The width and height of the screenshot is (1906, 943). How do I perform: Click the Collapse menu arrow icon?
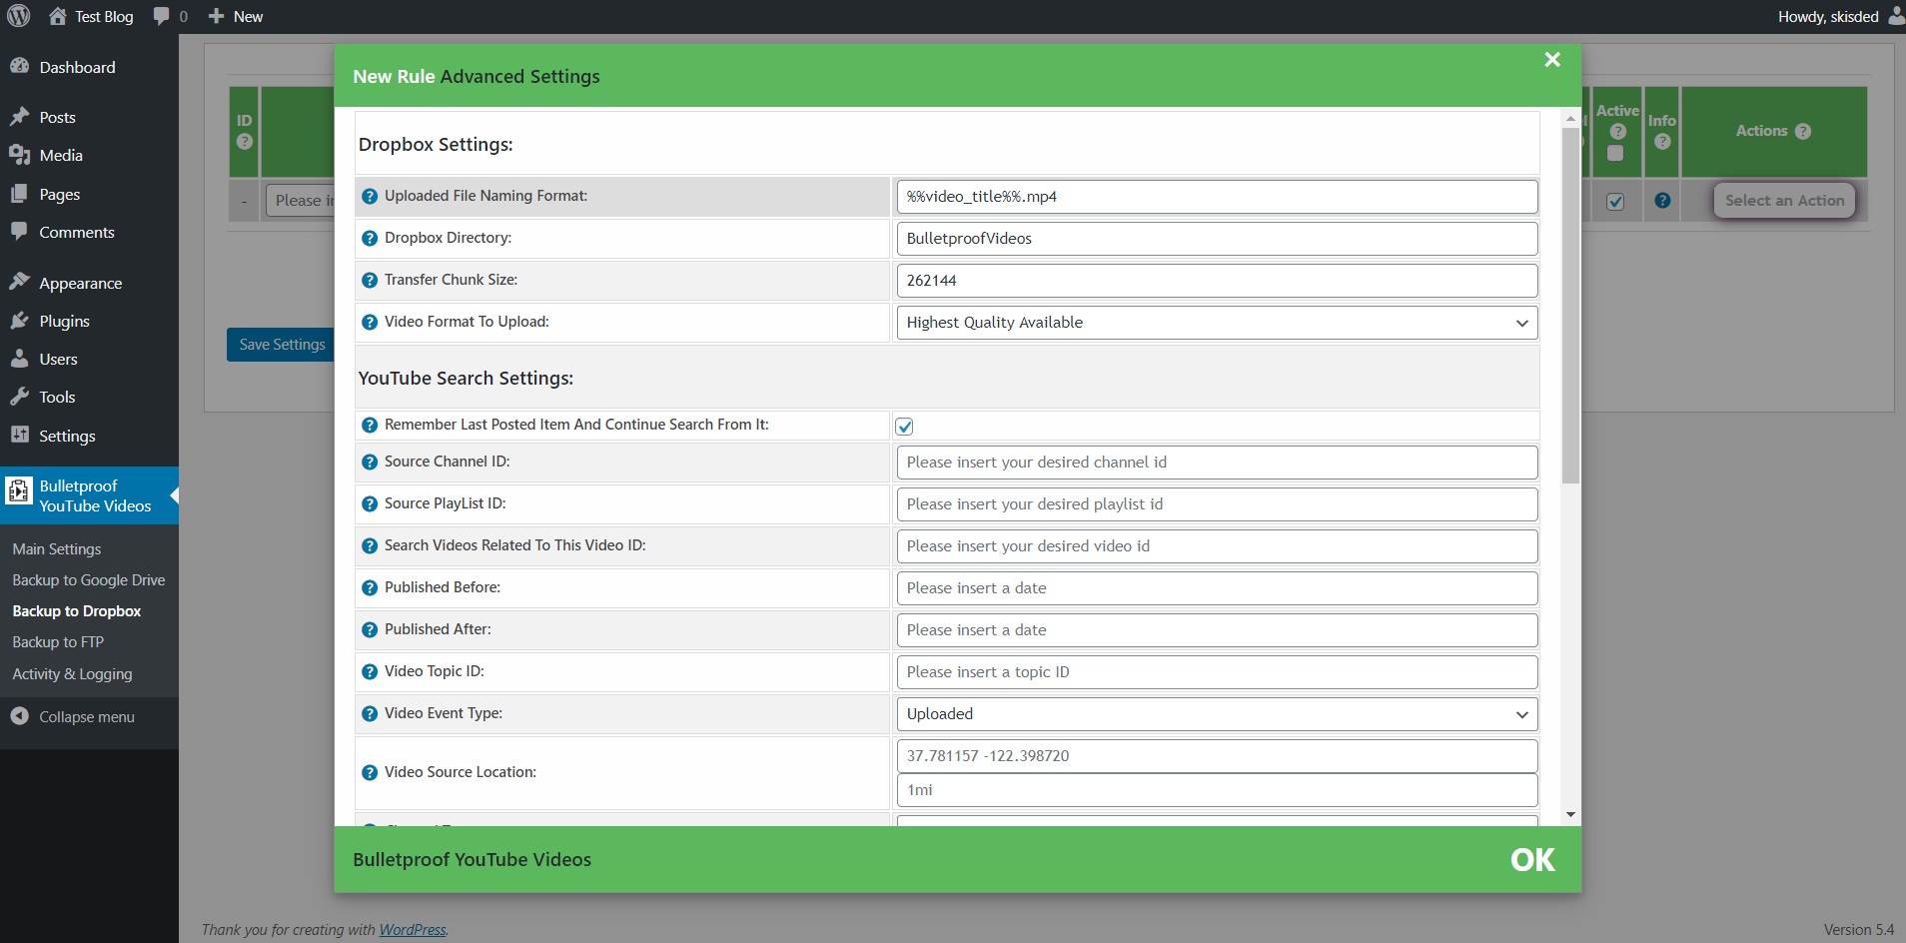click(19, 716)
